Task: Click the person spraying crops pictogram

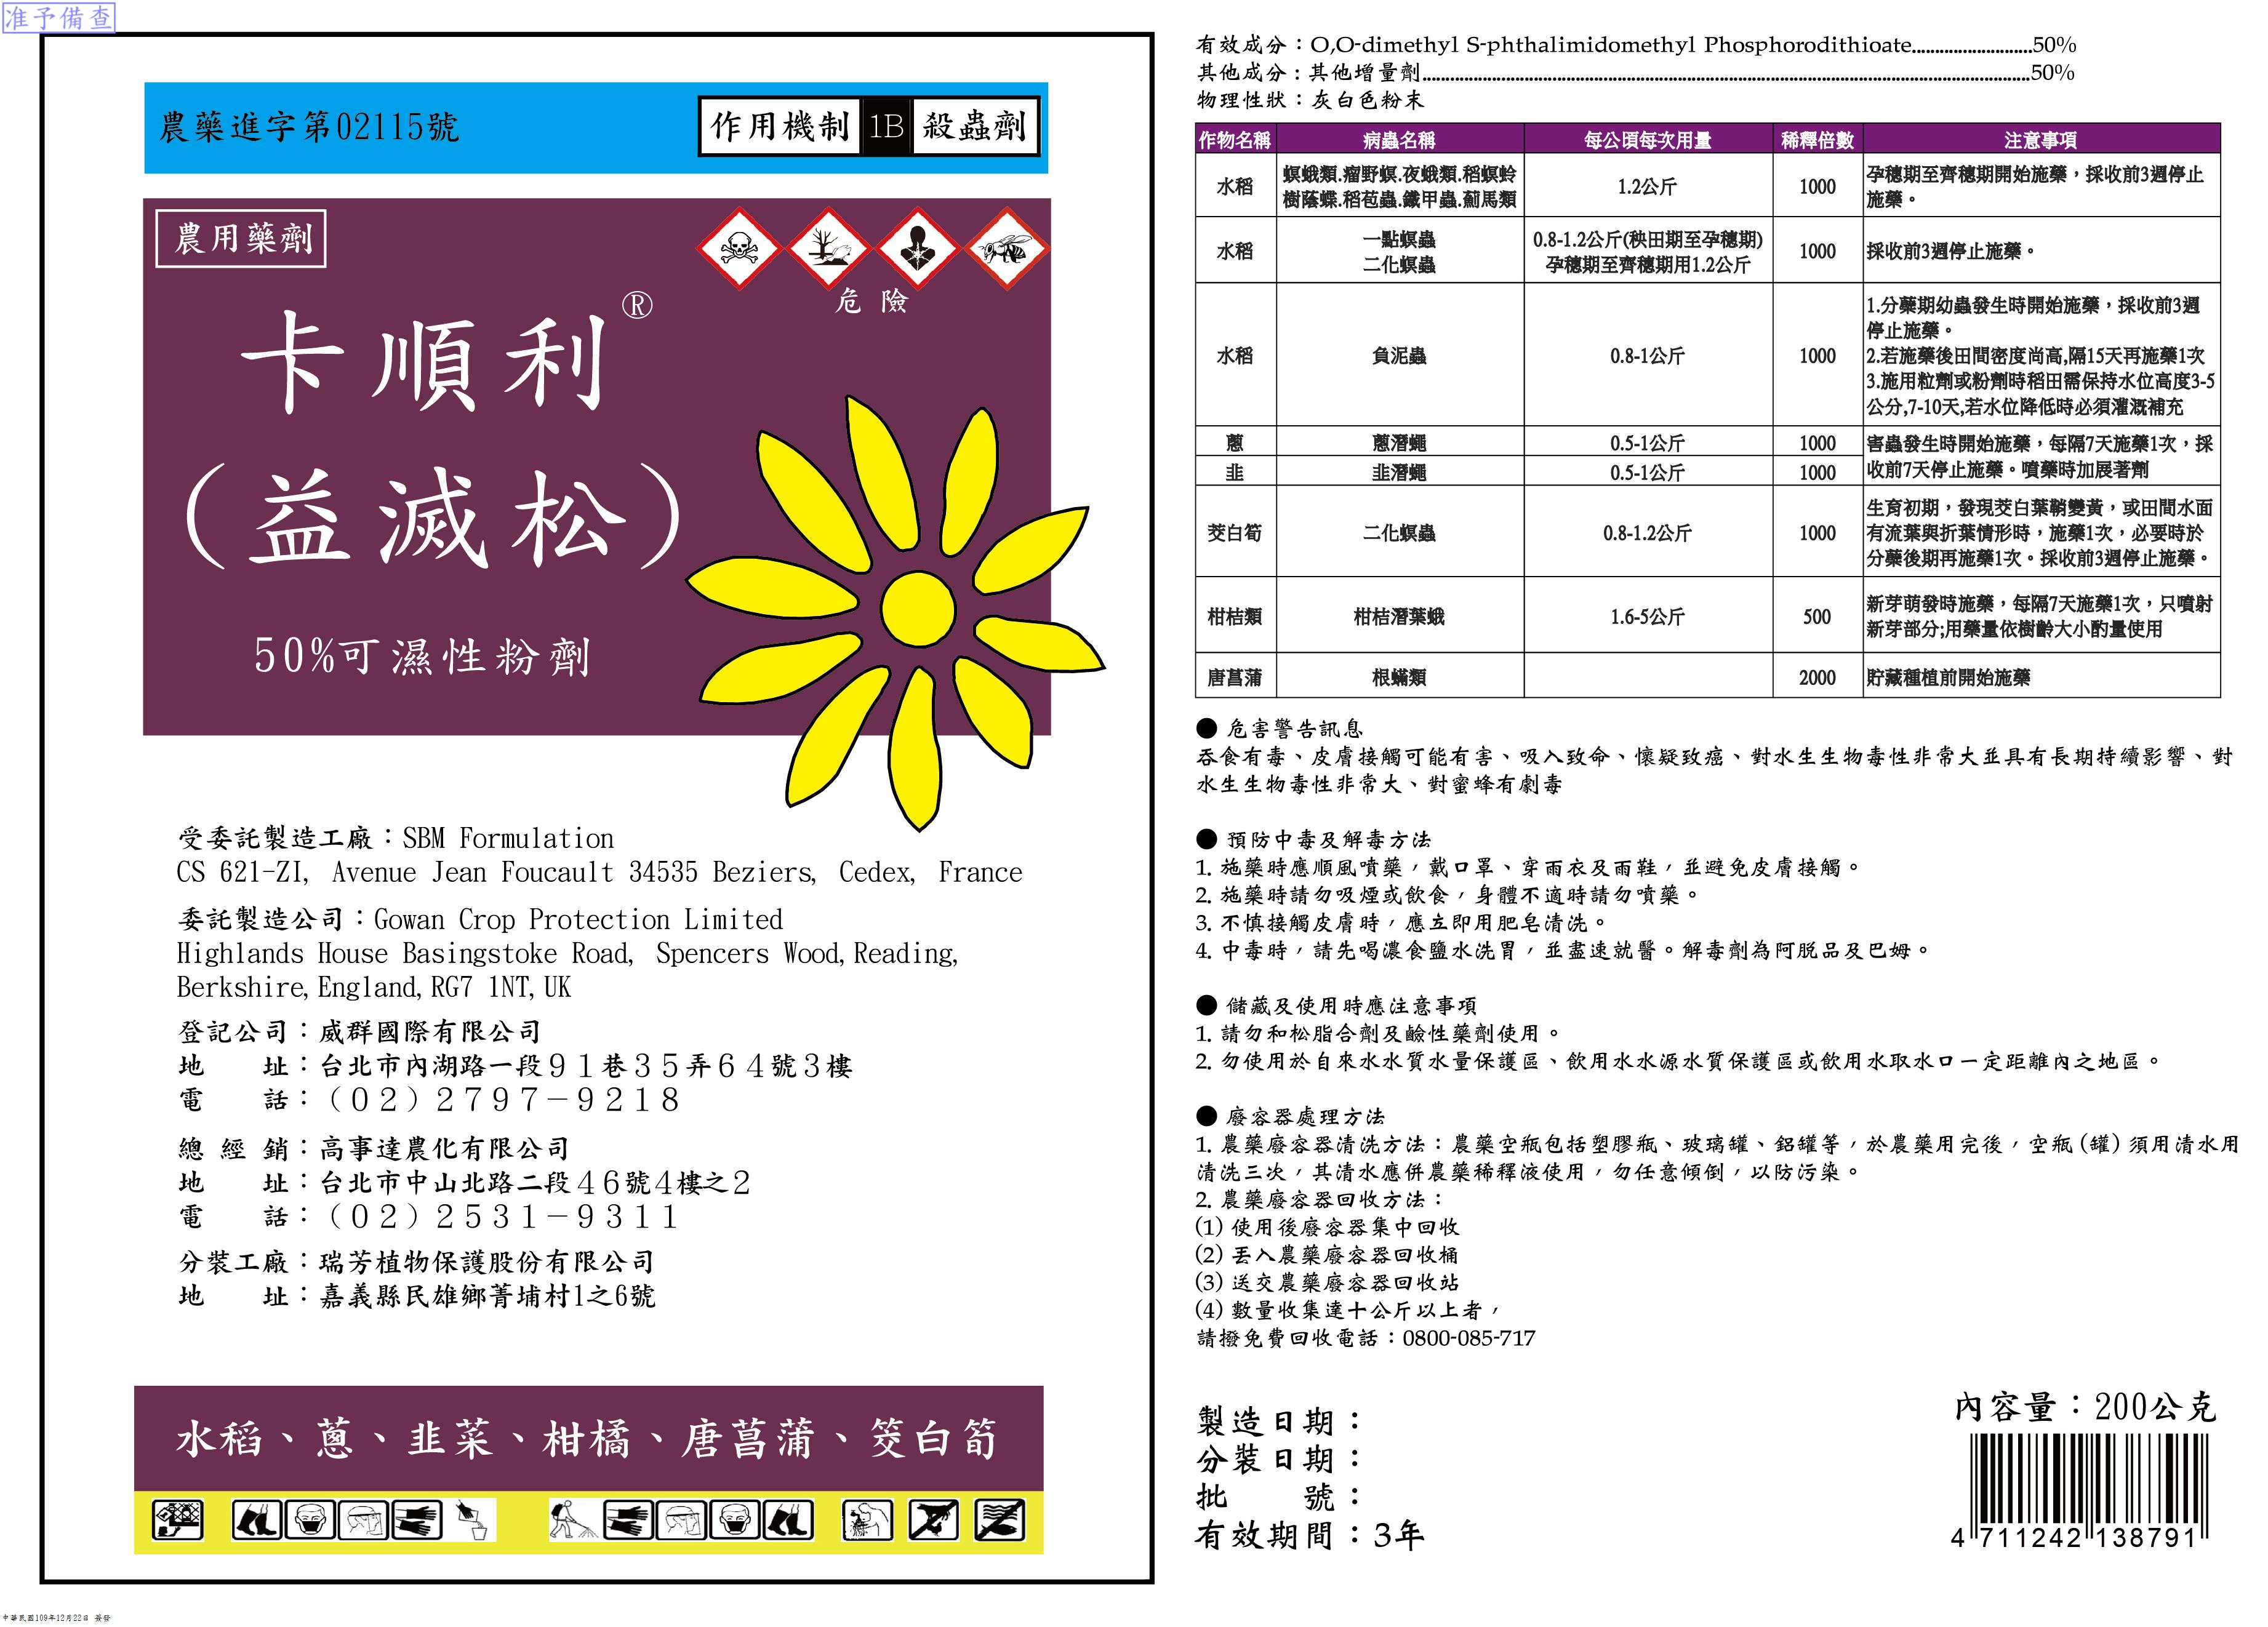Action: (x=574, y=1520)
